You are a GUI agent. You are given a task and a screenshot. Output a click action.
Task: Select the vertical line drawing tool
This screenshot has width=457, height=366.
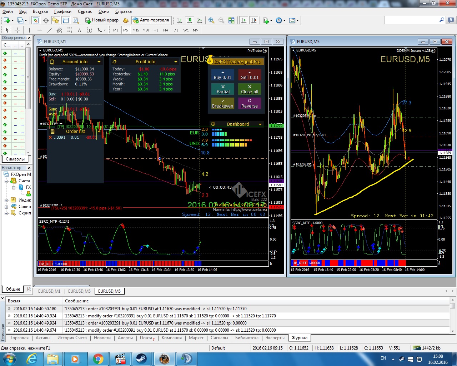coord(29,30)
